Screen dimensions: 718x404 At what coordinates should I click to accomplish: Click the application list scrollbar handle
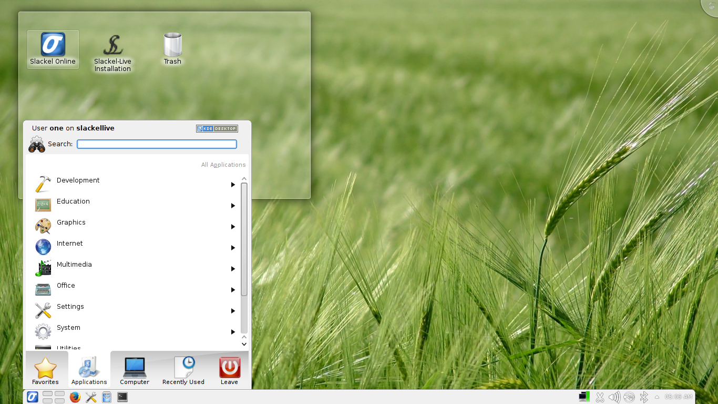244,239
